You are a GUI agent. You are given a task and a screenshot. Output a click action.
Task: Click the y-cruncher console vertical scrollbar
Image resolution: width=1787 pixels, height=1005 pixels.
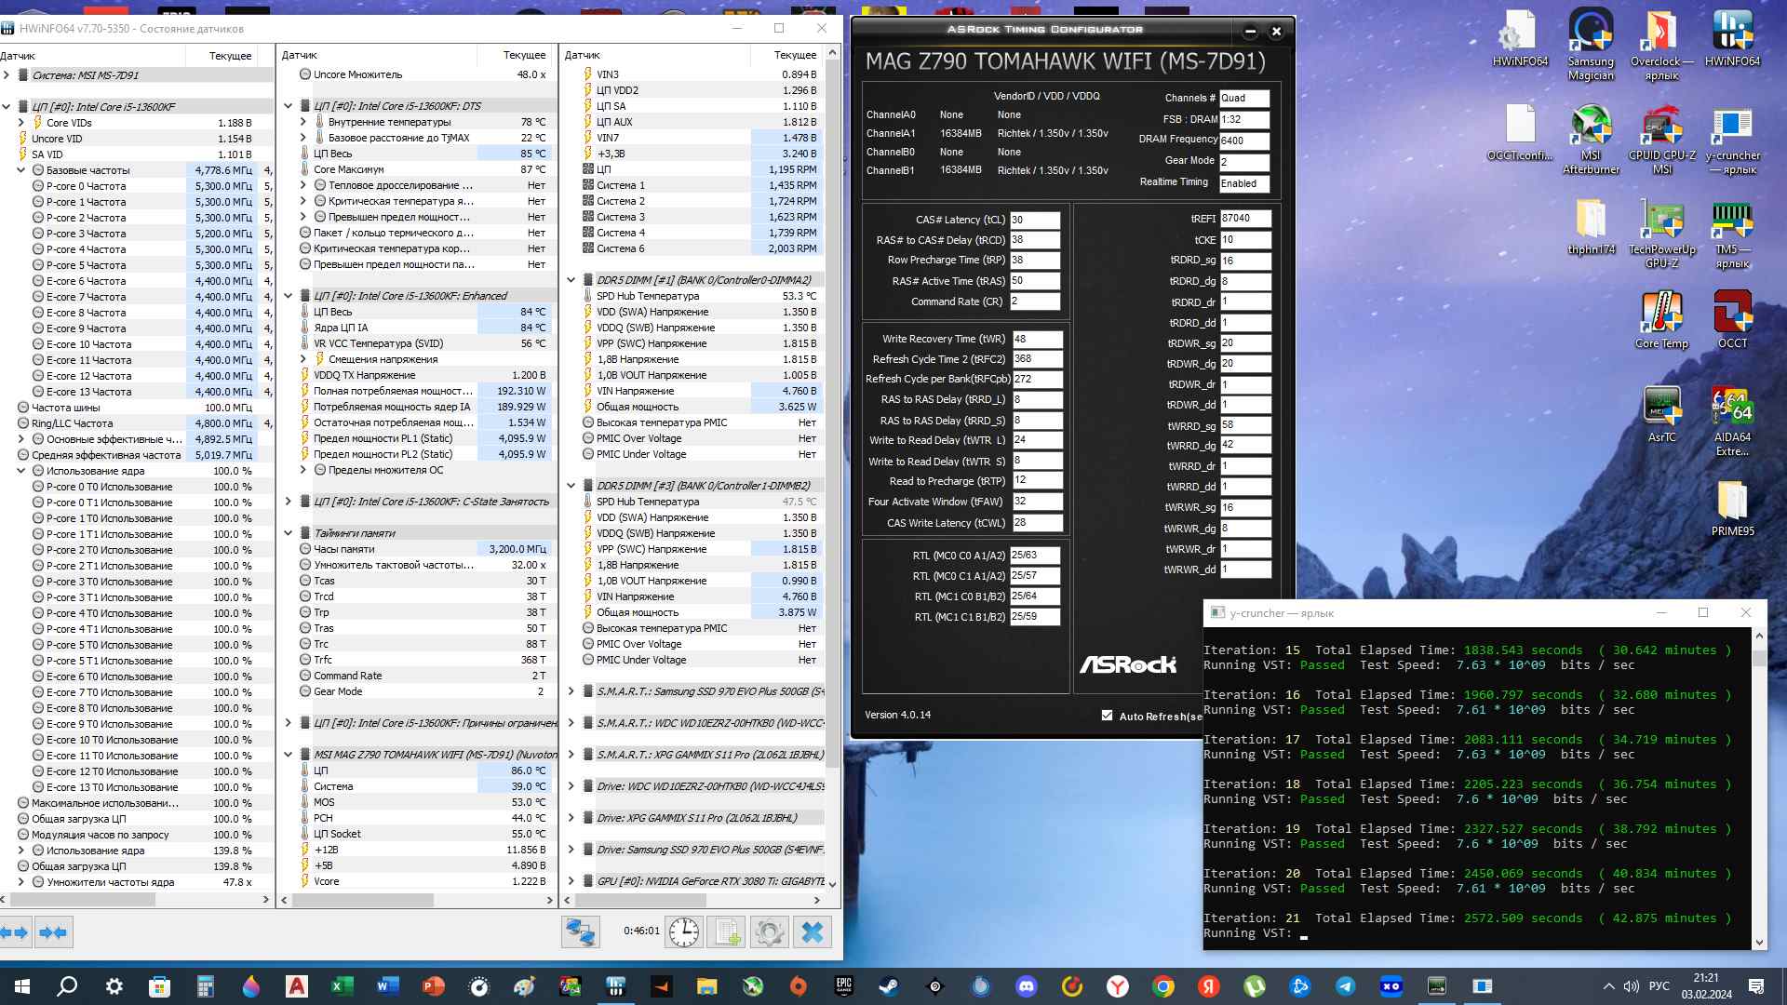[x=1758, y=791]
